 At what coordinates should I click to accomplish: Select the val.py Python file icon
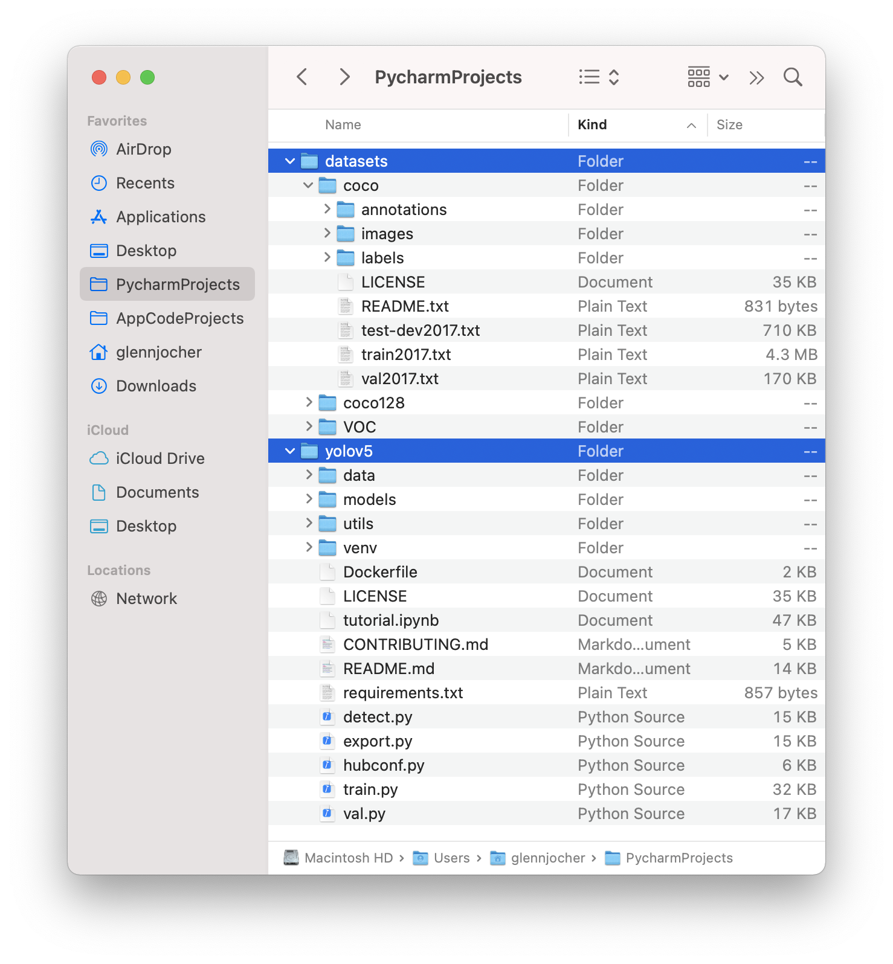(327, 814)
